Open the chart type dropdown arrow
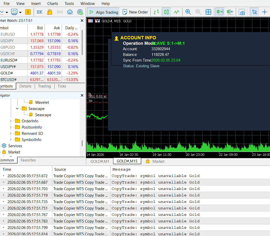270x236 pixels. coord(20,12)
